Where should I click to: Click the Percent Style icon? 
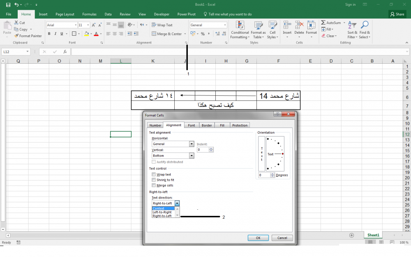click(x=203, y=34)
